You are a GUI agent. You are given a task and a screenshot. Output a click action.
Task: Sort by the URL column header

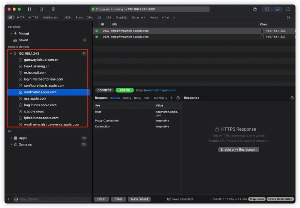coord(115,24)
